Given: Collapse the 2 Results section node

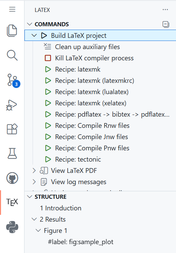Looking at the screenshot, I should 34,219.
